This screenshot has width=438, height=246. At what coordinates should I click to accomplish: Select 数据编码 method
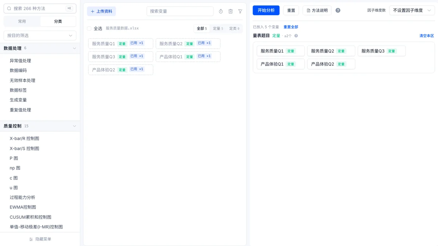point(18,70)
